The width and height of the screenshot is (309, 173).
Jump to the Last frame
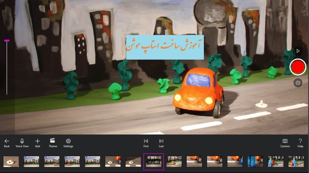pos(161,143)
